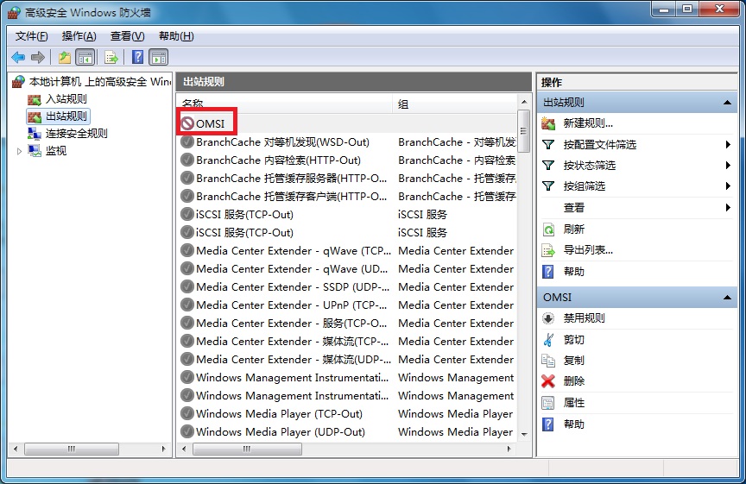Click 刷新 in the actions pane
Image resolution: width=746 pixels, height=484 pixels.
coord(574,229)
